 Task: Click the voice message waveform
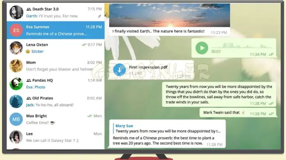[242, 45]
